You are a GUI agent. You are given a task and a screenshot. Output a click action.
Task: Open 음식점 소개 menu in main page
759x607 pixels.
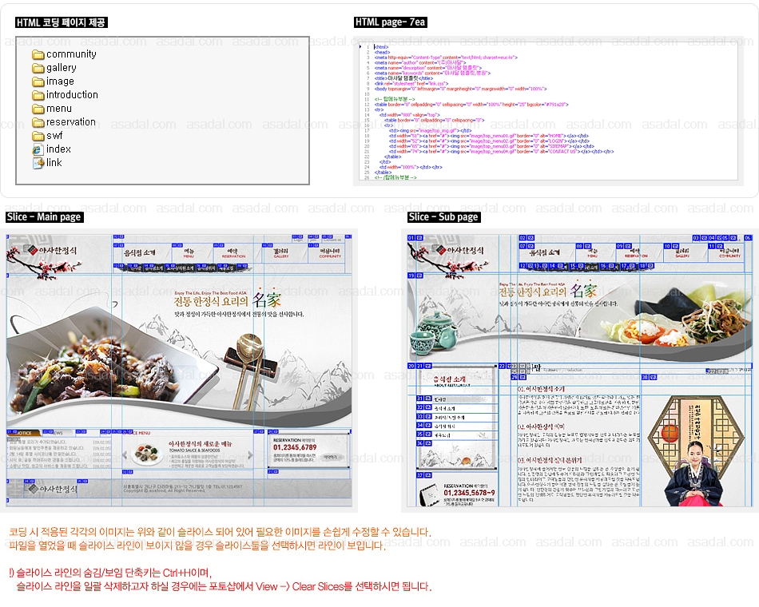140,252
